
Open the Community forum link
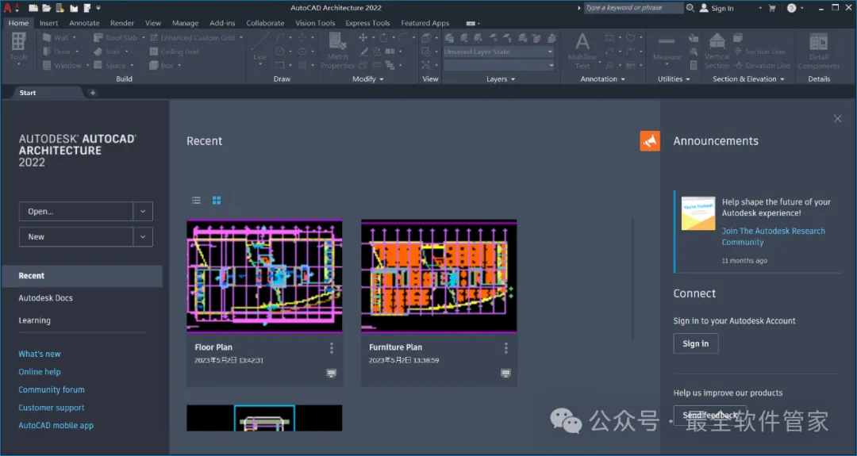[x=52, y=390]
